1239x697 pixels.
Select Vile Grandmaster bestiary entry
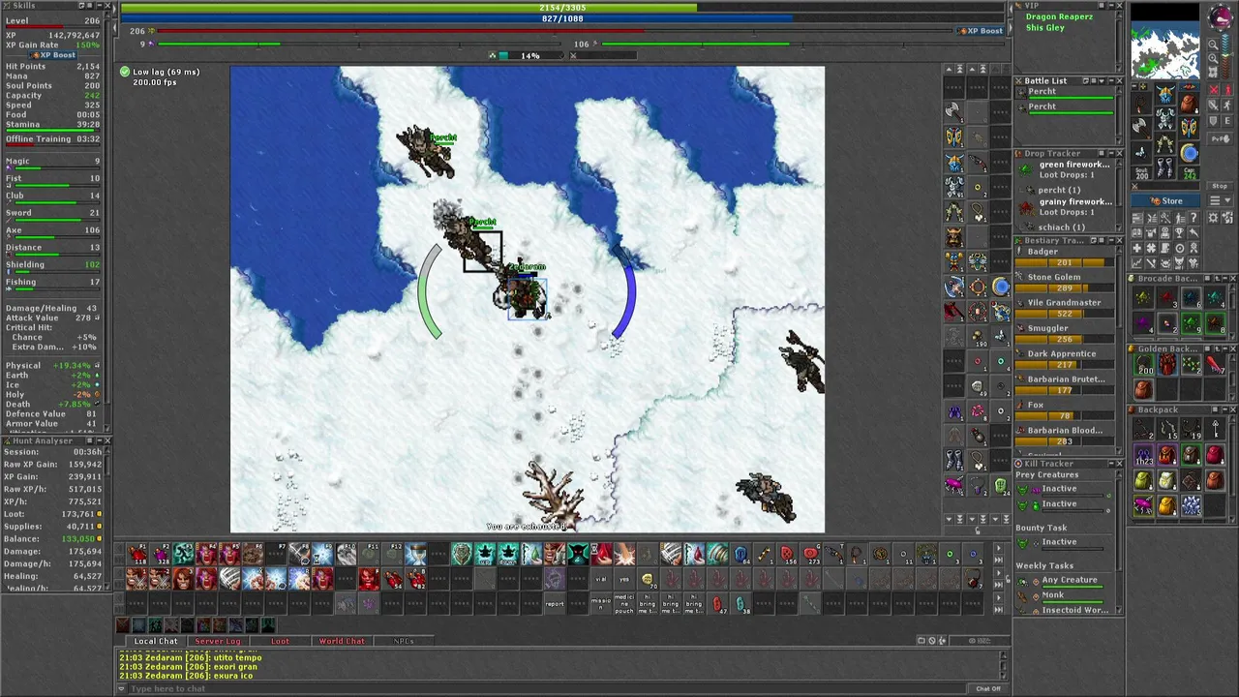(x=1063, y=307)
